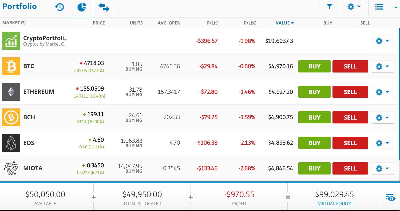Screen dimensions: 400x211
Task: Sort by the UNITS column header
Action: 136,23
